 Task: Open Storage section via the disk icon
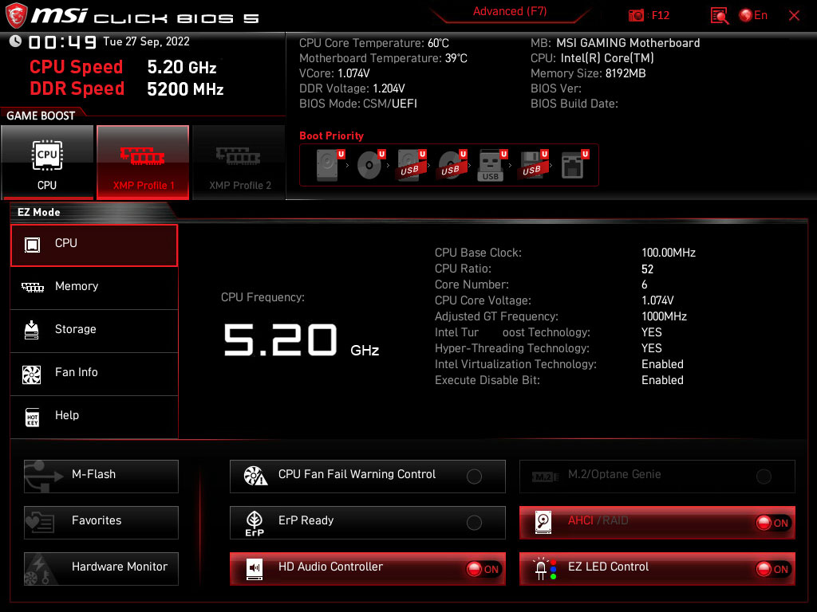coord(32,331)
